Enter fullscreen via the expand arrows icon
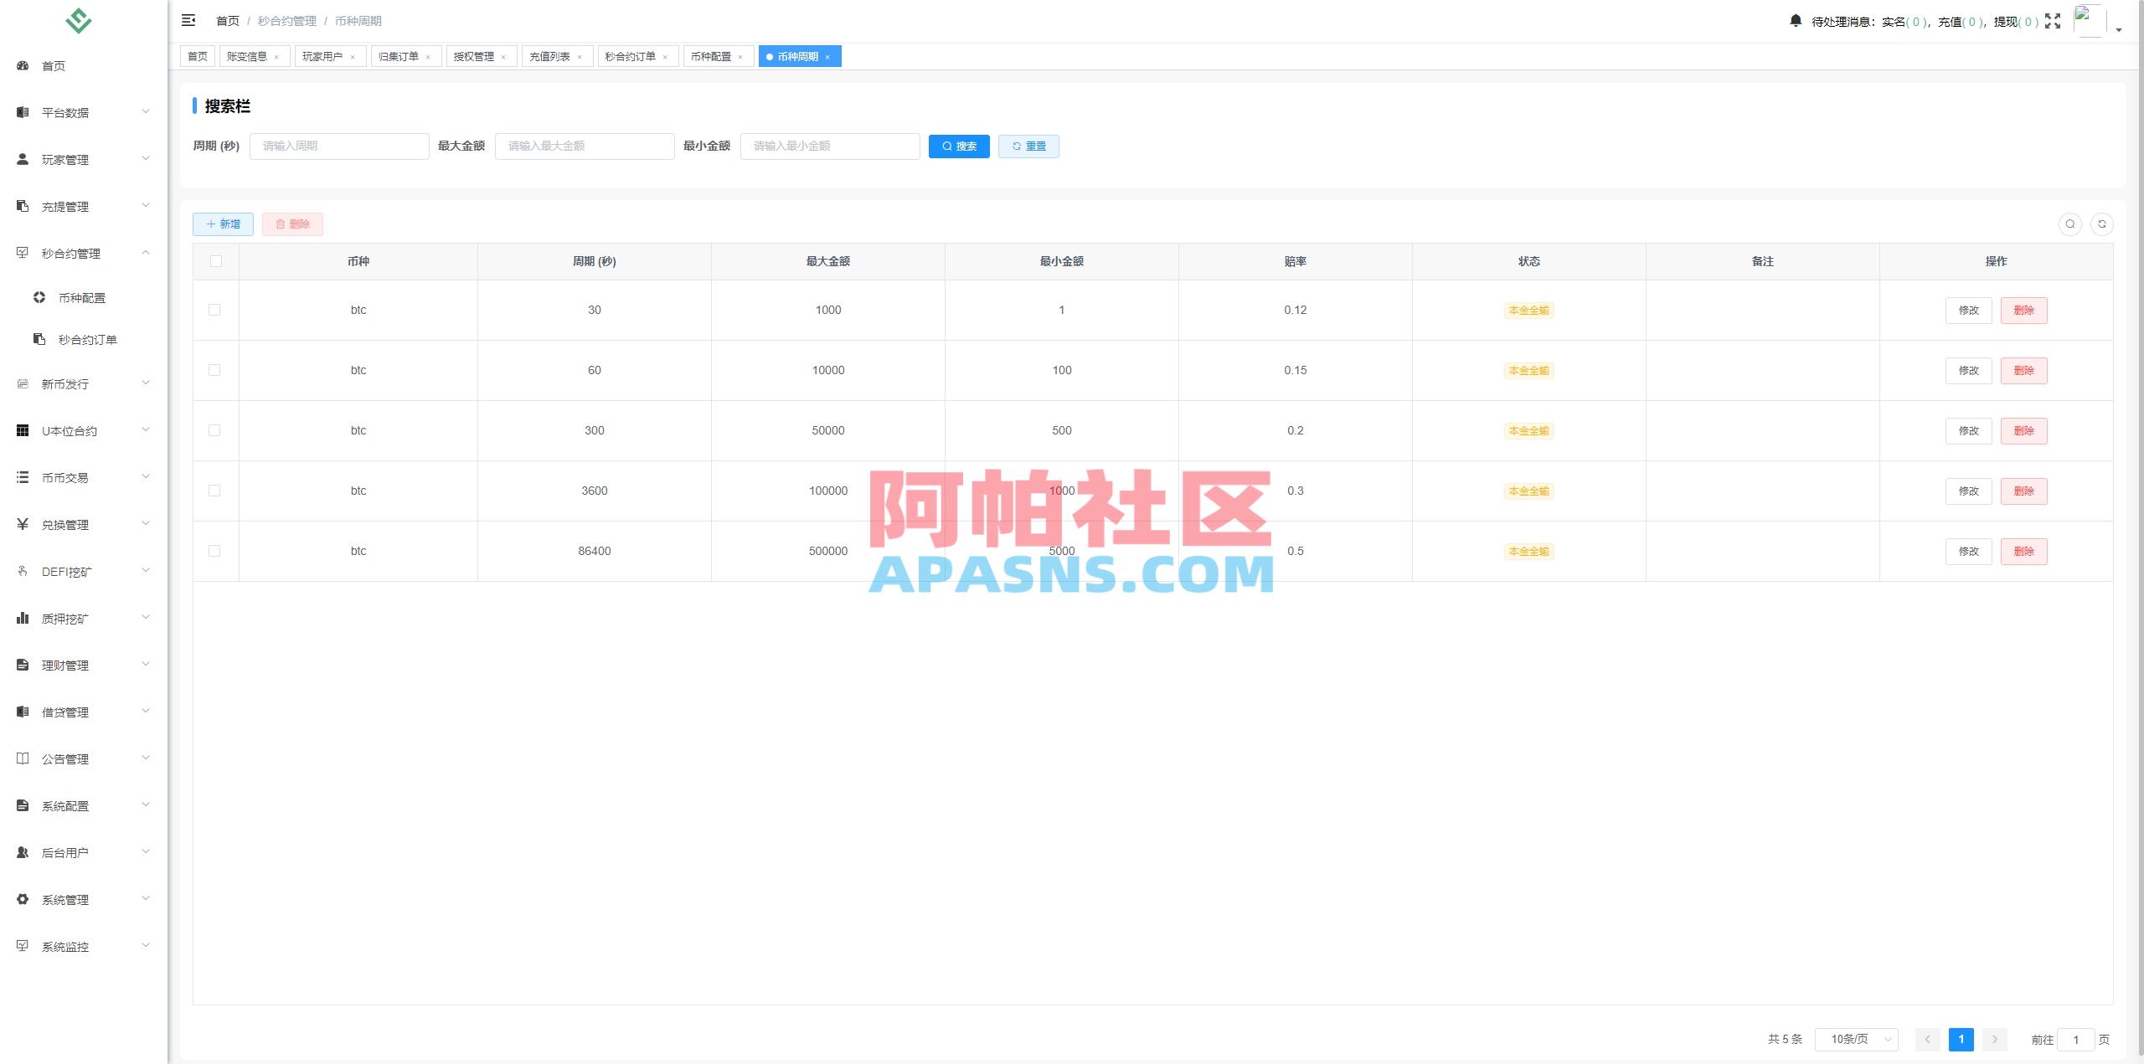 pos(2053,21)
